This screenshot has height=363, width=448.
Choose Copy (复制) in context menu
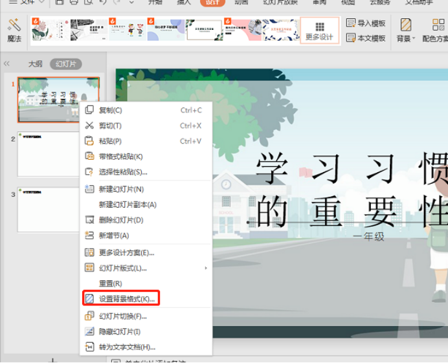point(146,110)
